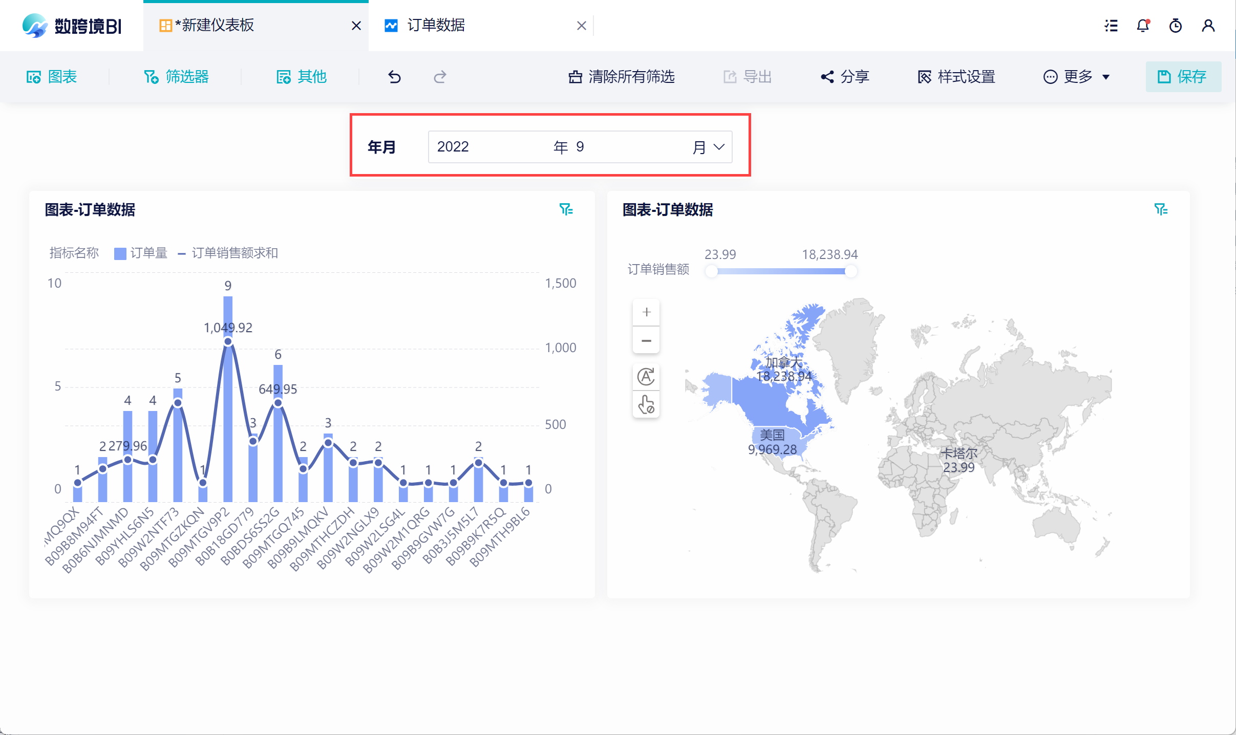
Task: Click right handle of 订单销售额 range slider
Action: point(850,271)
